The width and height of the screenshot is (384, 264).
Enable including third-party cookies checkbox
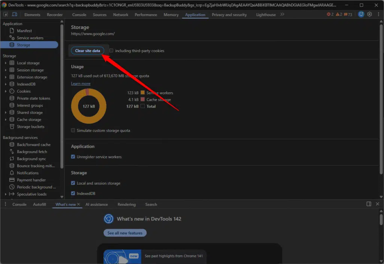click(111, 51)
